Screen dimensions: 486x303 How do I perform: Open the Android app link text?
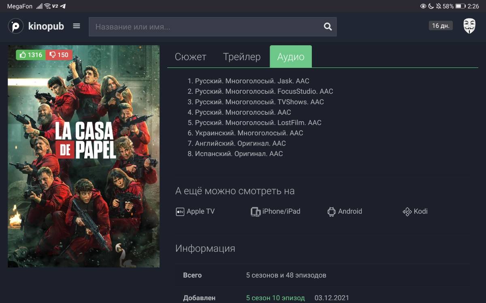(x=350, y=211)
